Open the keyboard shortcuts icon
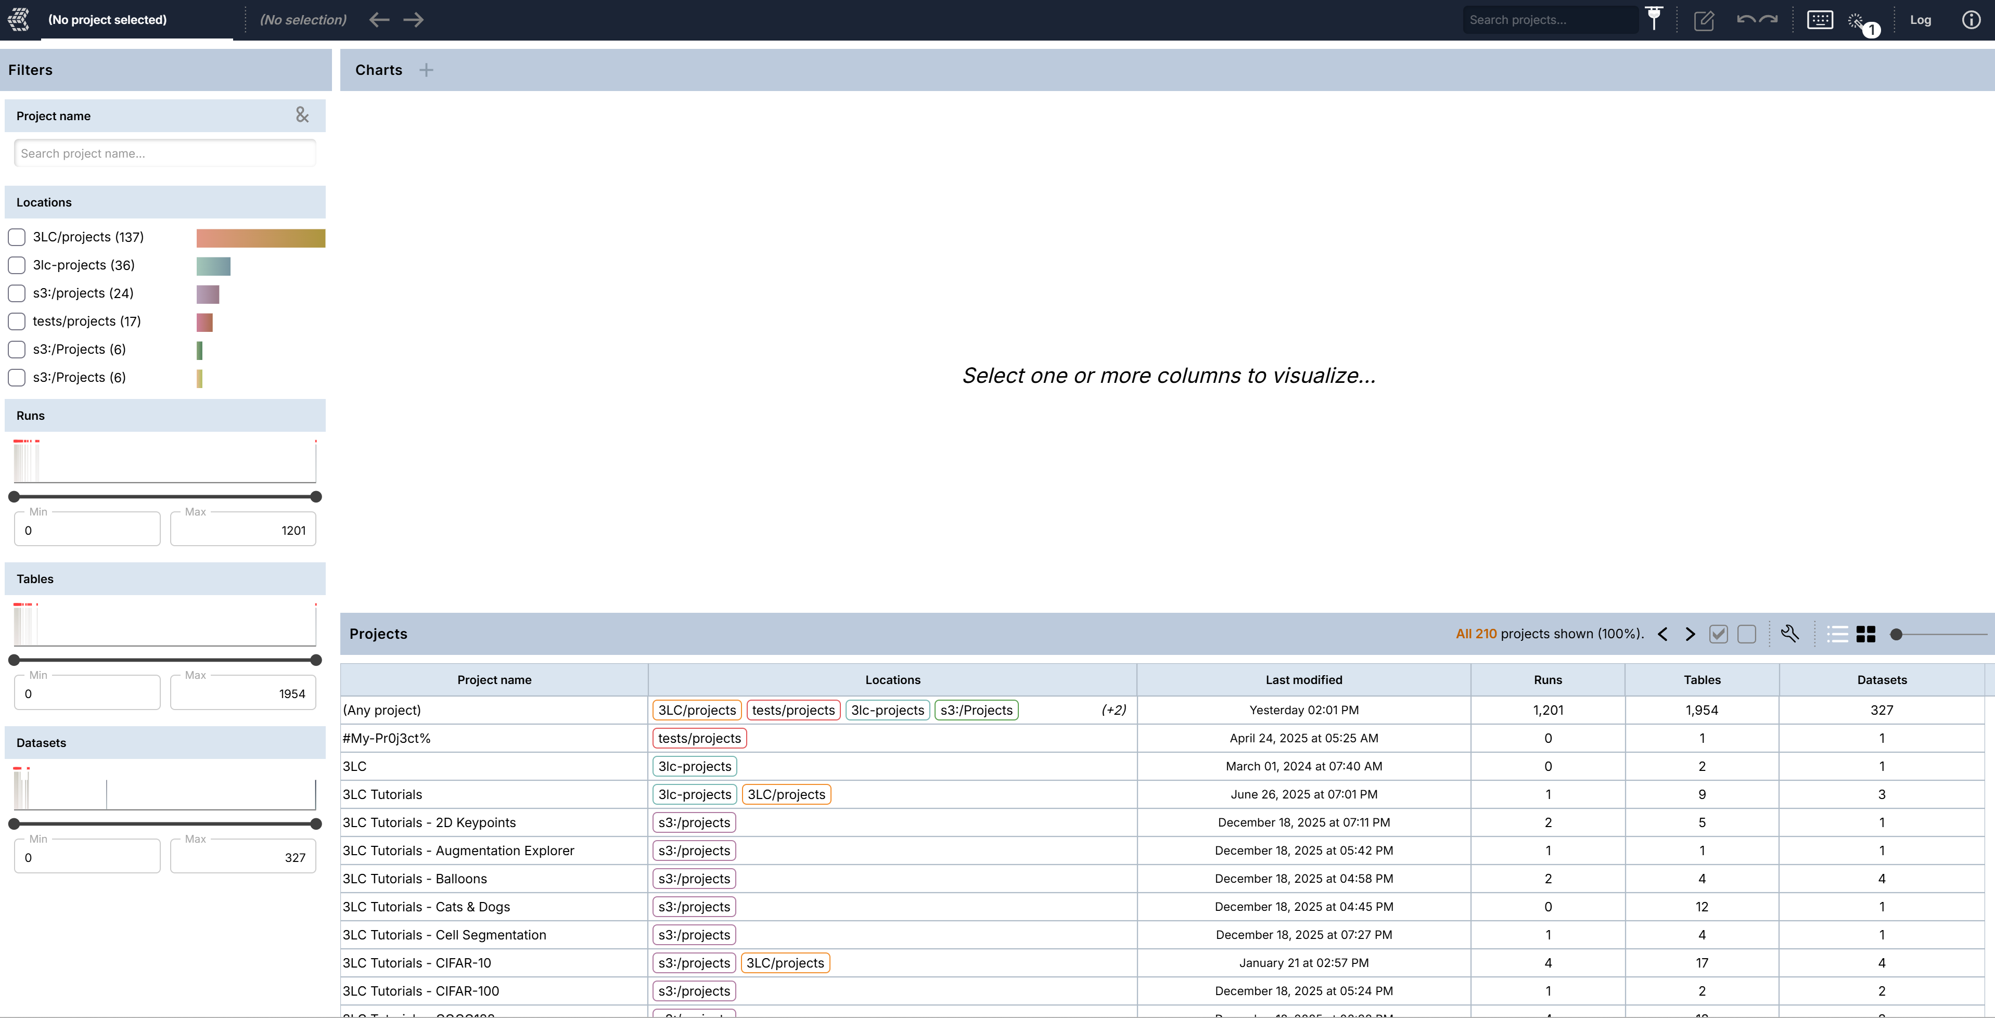The width and height of the screenshot is (1995, 1018). 1820,20
